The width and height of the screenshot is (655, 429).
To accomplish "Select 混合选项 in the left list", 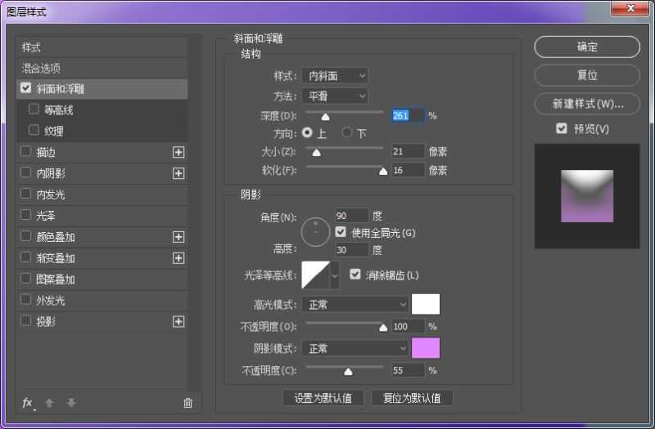I will (41, 69).
